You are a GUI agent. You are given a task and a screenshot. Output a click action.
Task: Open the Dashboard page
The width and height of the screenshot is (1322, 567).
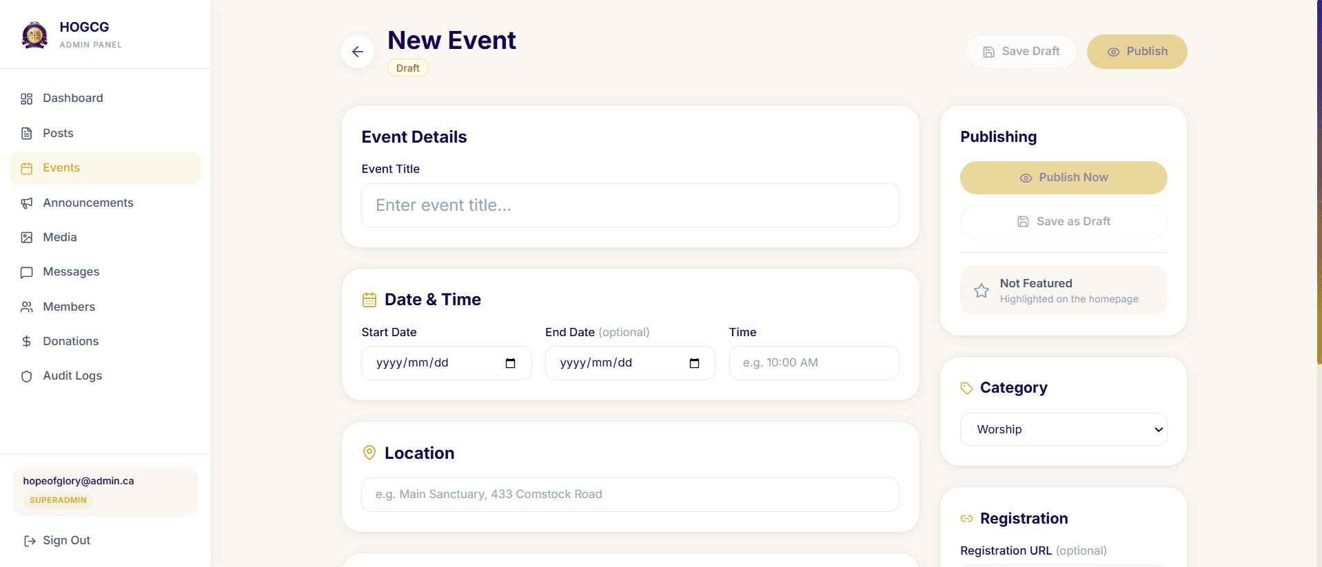click(105, 99)
